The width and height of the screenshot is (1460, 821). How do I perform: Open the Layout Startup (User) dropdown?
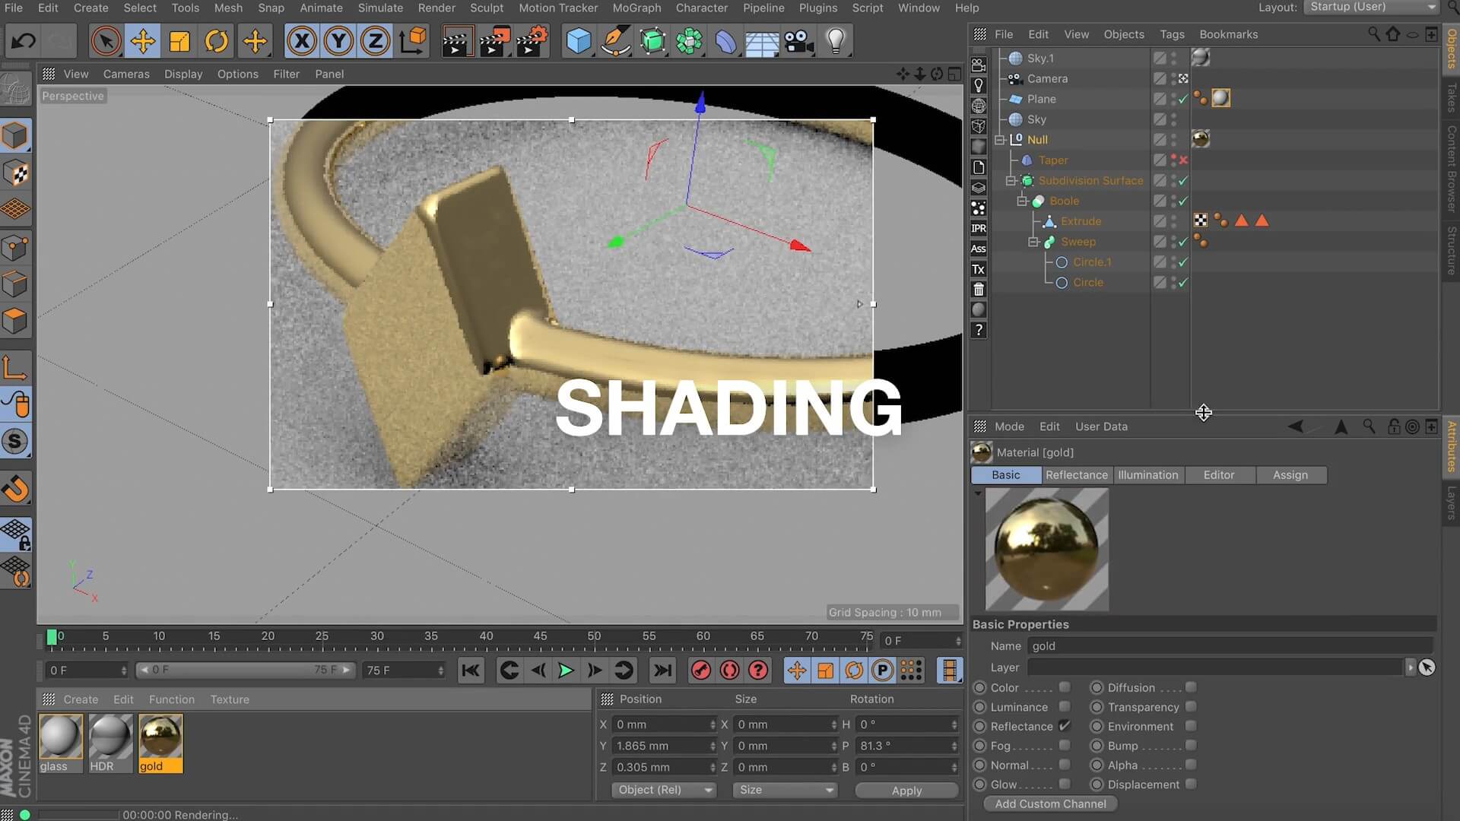click(1371, 7)
